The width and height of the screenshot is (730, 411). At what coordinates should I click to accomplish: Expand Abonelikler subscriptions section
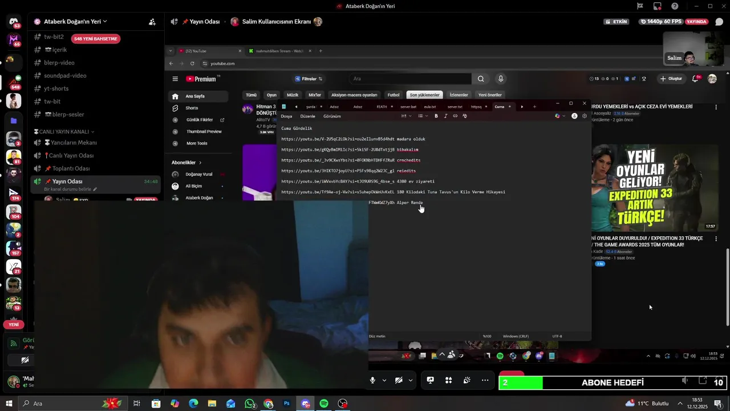[x=186, y=163]
